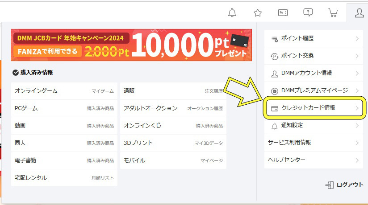Click the user account silhouette icon

coord(360,13)
